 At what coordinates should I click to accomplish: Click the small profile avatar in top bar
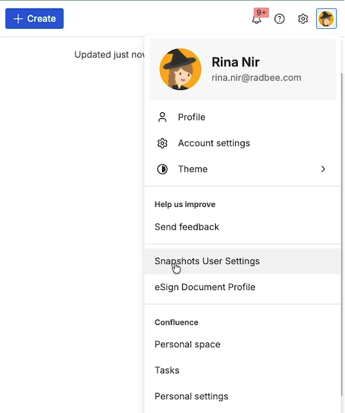pyautogui.click(x=326, y=19)
